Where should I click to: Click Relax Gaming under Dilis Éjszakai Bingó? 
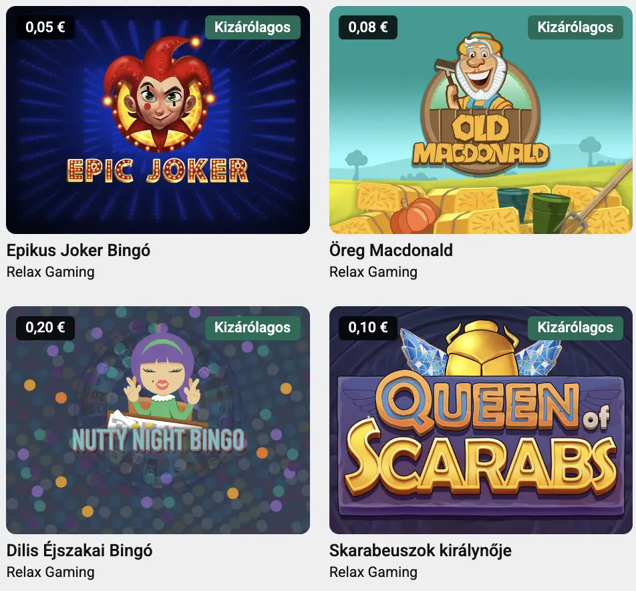(x=50, y=572)
